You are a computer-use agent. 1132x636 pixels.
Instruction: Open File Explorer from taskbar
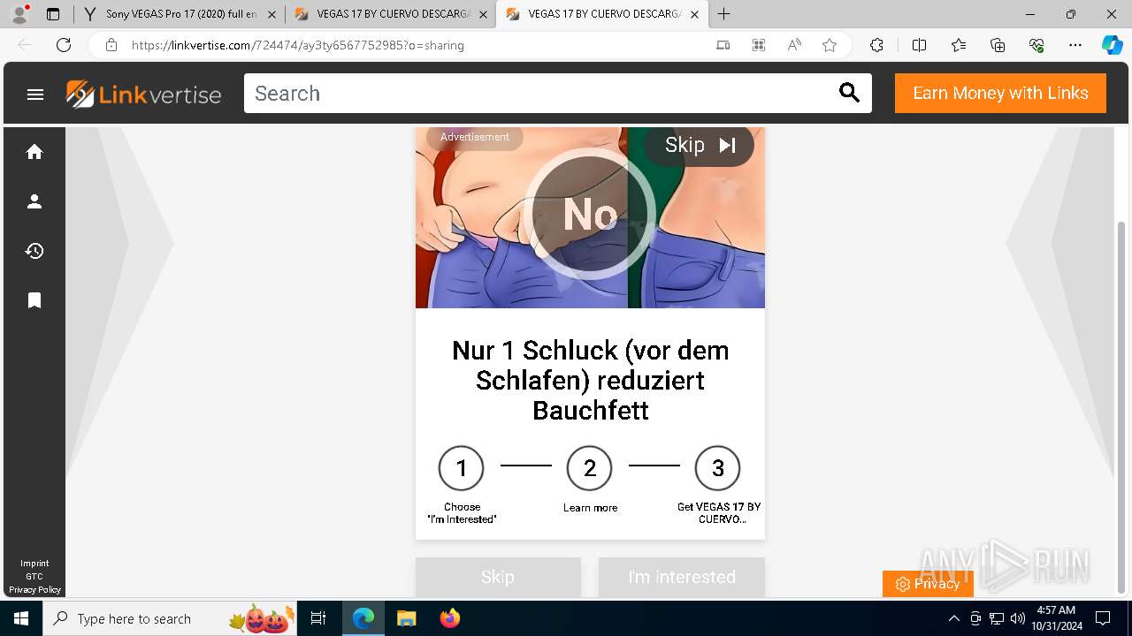click(406, 618)
